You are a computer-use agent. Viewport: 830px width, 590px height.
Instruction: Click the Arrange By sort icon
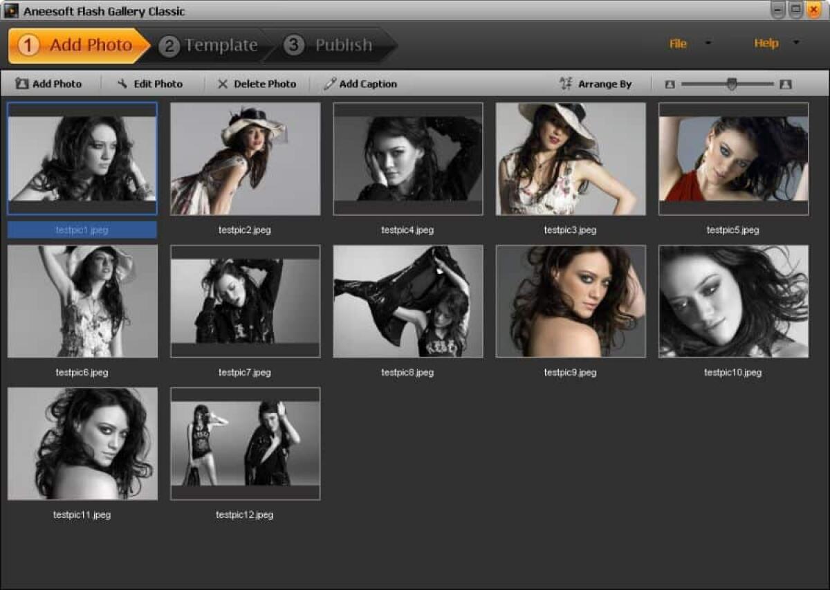(566, 83)
